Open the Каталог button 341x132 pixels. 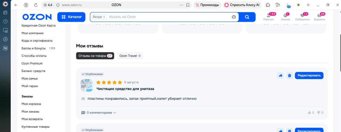click(71, 17)
